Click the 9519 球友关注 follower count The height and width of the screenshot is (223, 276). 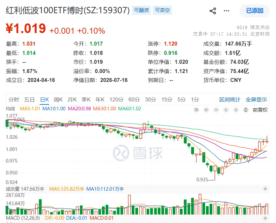pyautogui.click(x=253, y=27)
